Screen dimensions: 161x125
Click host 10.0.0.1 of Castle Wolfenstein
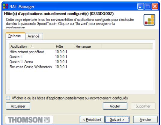point(61,67)
